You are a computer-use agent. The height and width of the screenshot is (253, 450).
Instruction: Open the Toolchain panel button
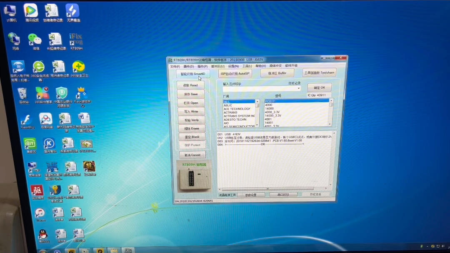319,73
